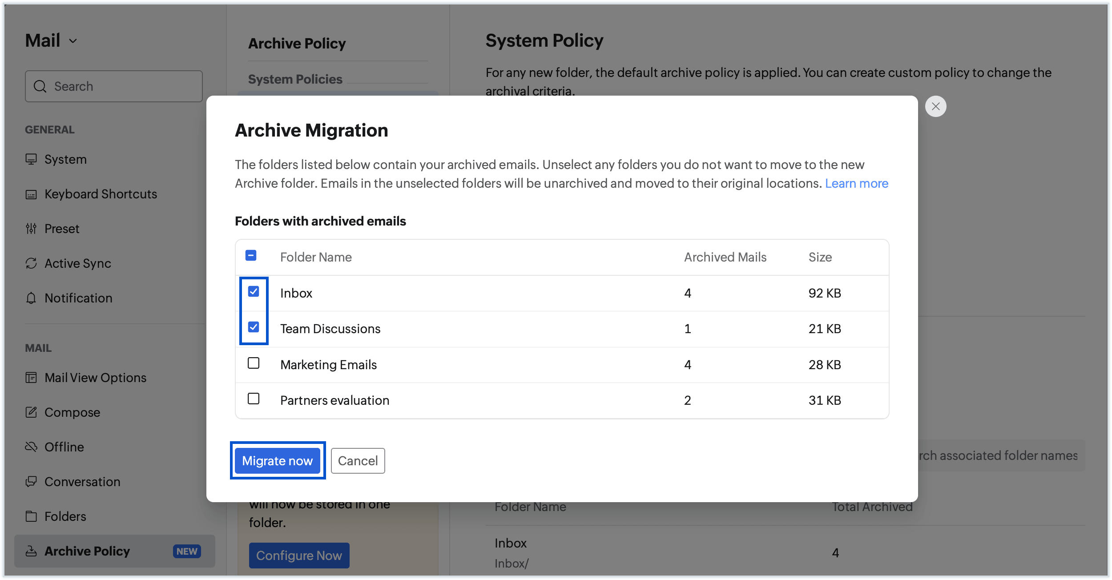
Task: Click the Offline cloud icon
Action: 31,447
